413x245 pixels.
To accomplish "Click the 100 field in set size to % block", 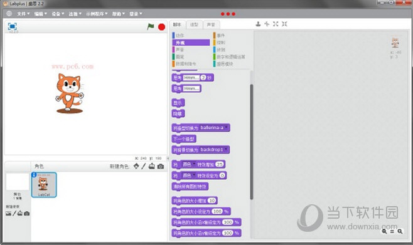I will [217, 211].
